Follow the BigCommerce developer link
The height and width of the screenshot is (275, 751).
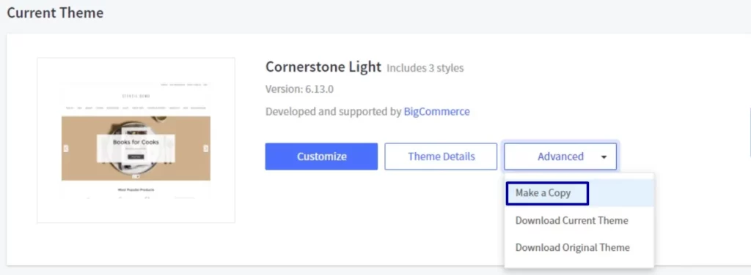(436, 112)
